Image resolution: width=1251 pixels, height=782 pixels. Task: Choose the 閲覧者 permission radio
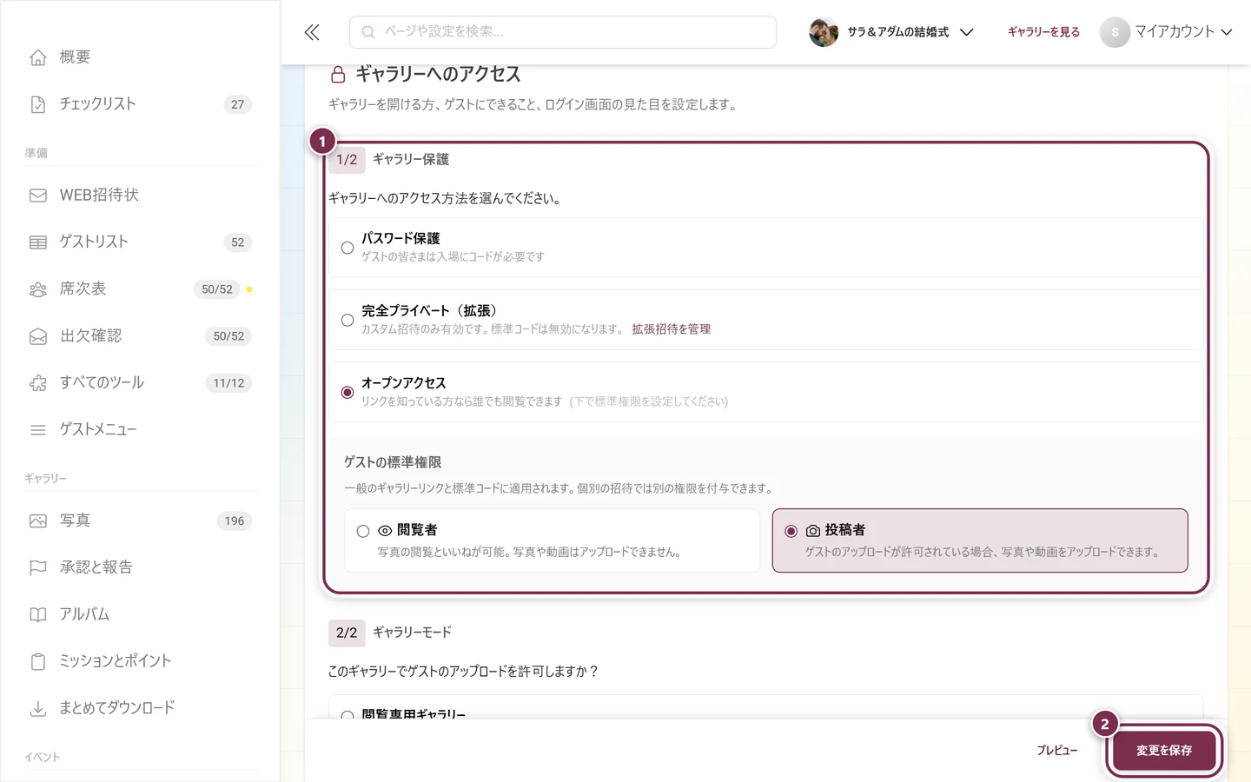tap(363, 531)
